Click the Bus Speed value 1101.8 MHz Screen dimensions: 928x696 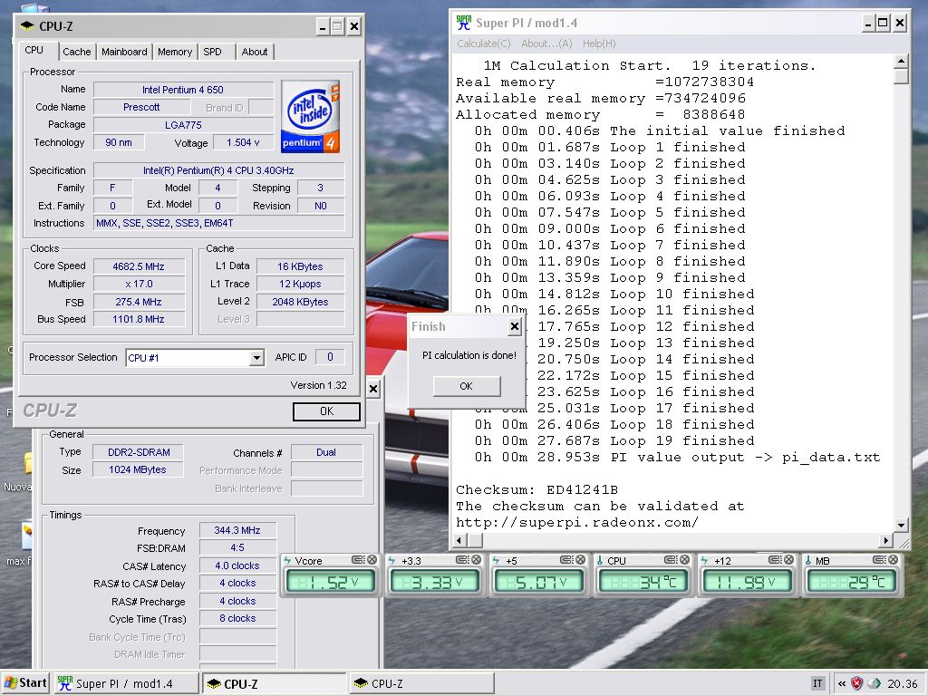[x=139, y=320]
